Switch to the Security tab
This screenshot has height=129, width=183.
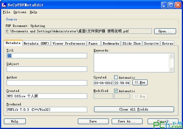pyautogui.click(x=151, y=43)
